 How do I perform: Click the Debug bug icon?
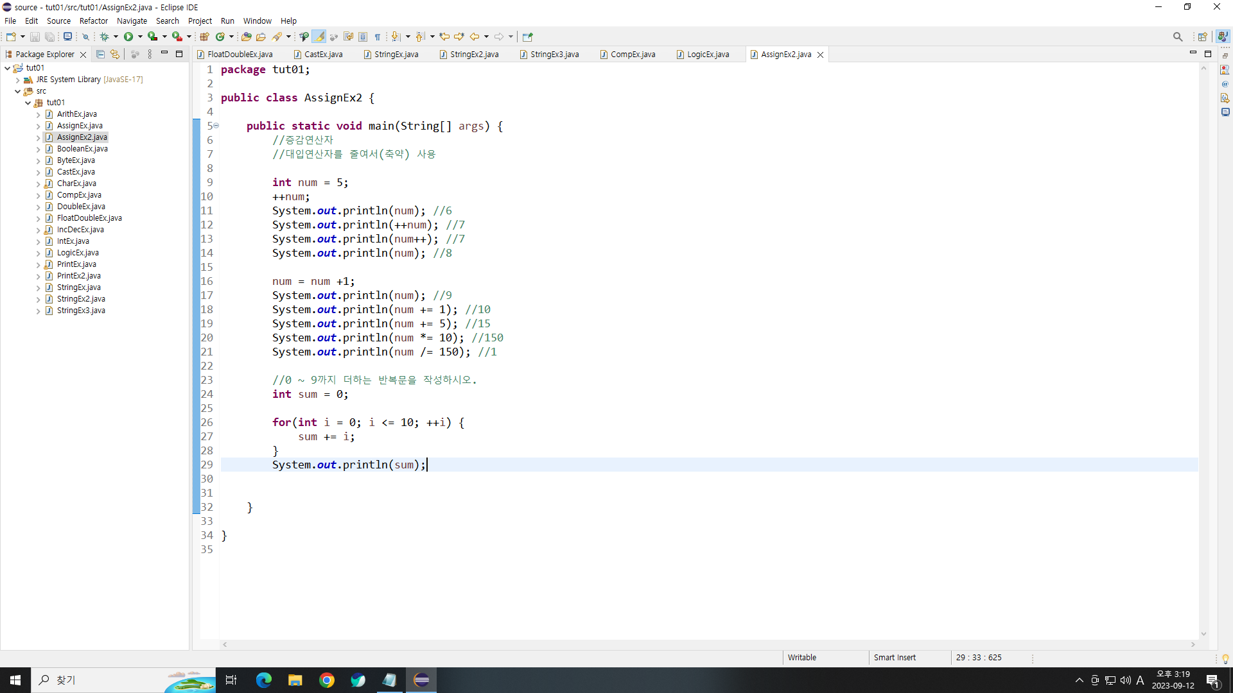pyautogui.click(x=104, y=37)
